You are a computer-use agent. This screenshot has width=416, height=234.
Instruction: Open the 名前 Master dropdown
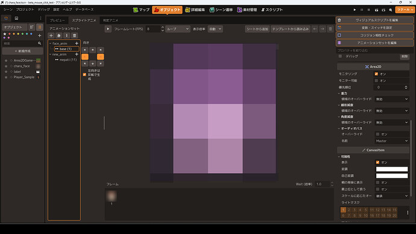[392, 141]
